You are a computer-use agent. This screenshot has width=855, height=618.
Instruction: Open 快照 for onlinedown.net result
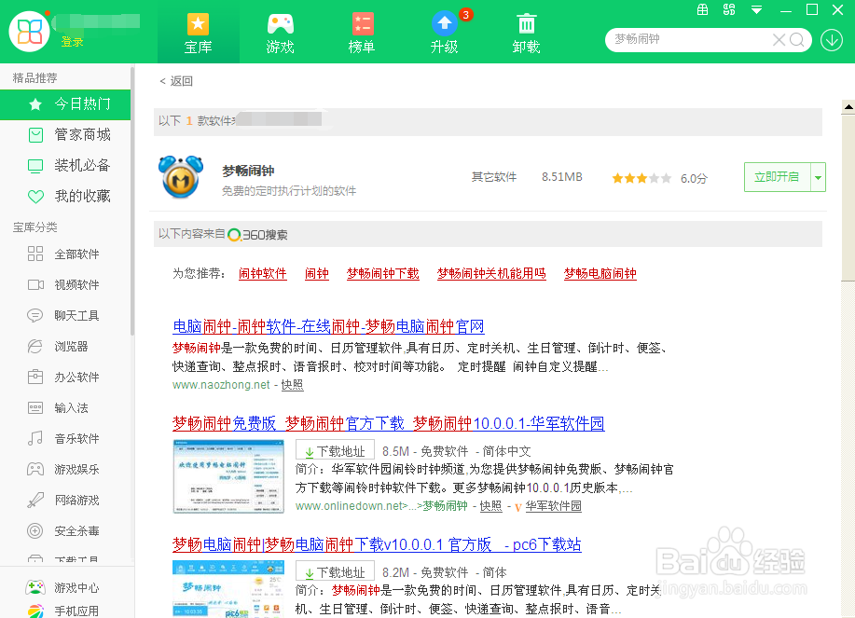tap(490, 506)
